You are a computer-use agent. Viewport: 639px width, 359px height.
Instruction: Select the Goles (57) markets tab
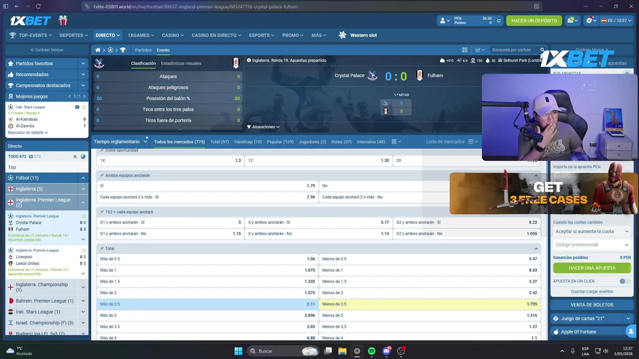(341, 142)
